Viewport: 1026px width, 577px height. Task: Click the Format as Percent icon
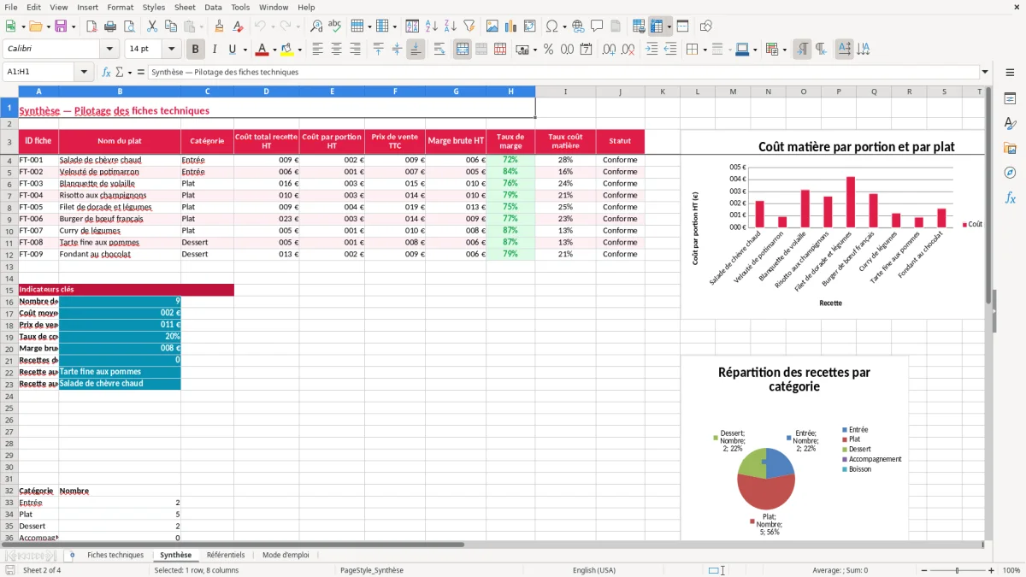tap(548, 50)
